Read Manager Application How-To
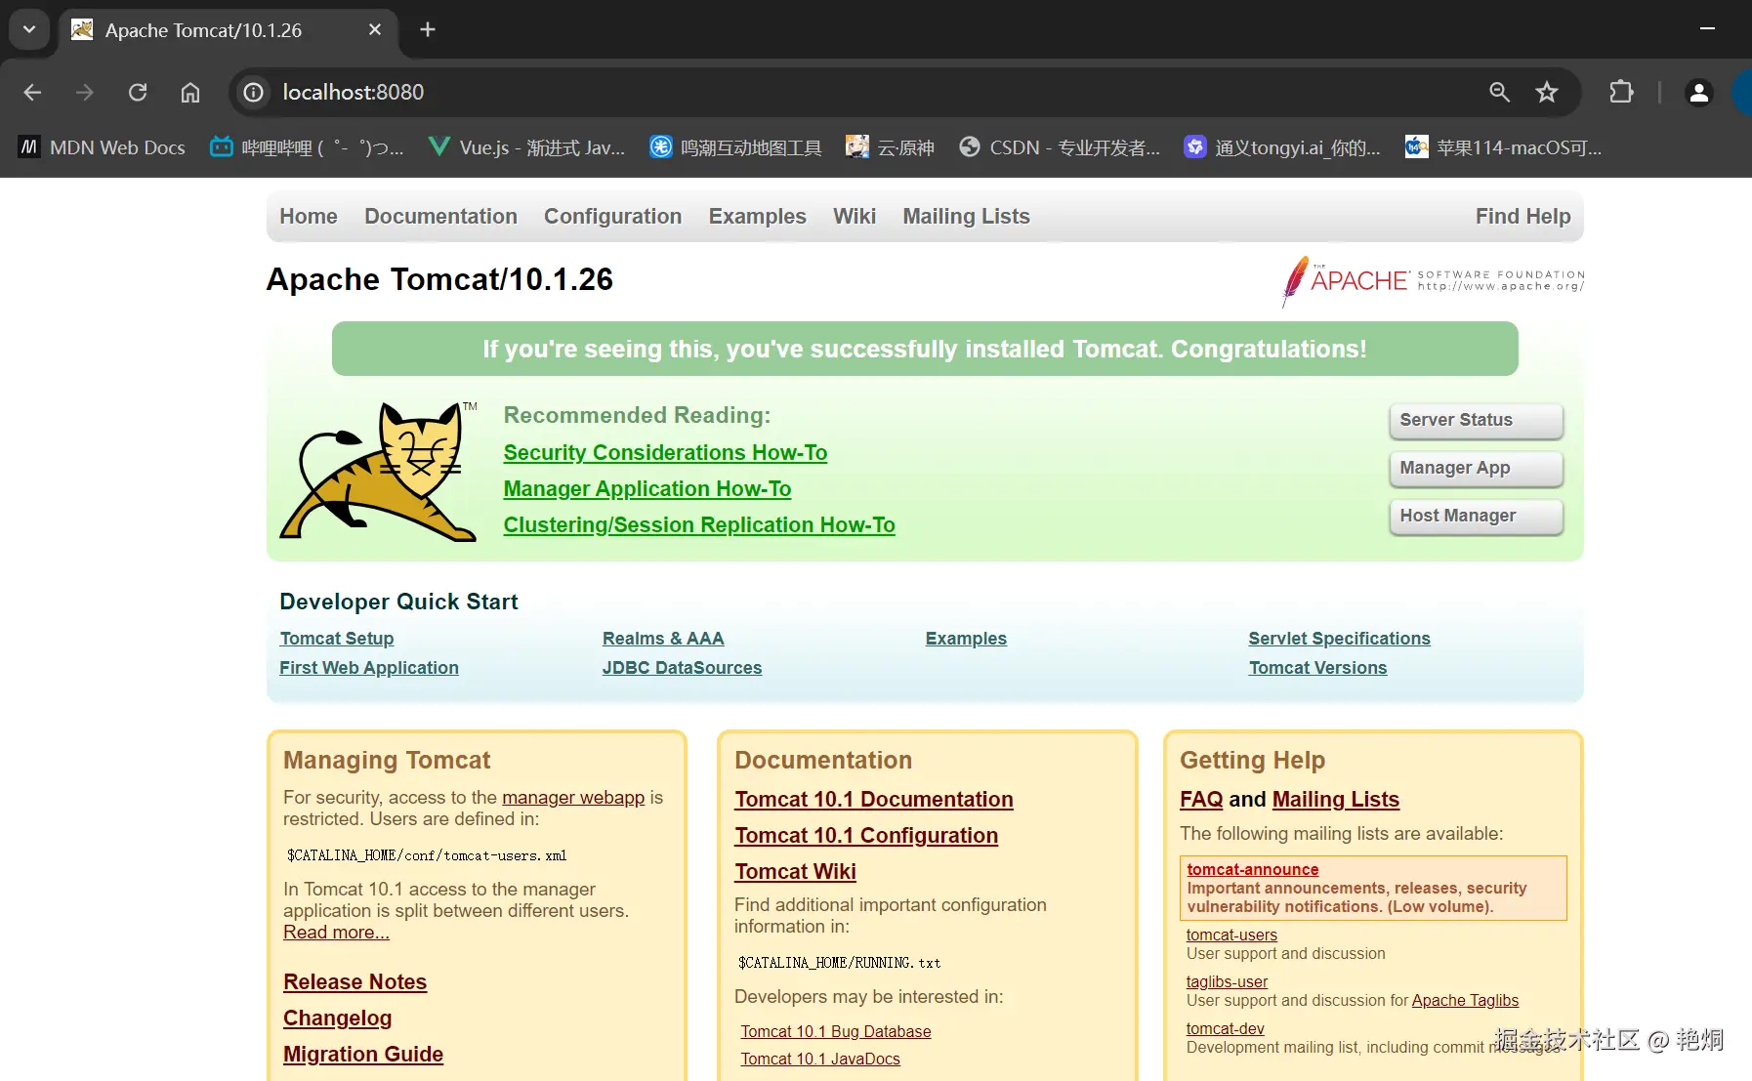The width and height of the screenshot is (1752, 1081). pos(647,488)
